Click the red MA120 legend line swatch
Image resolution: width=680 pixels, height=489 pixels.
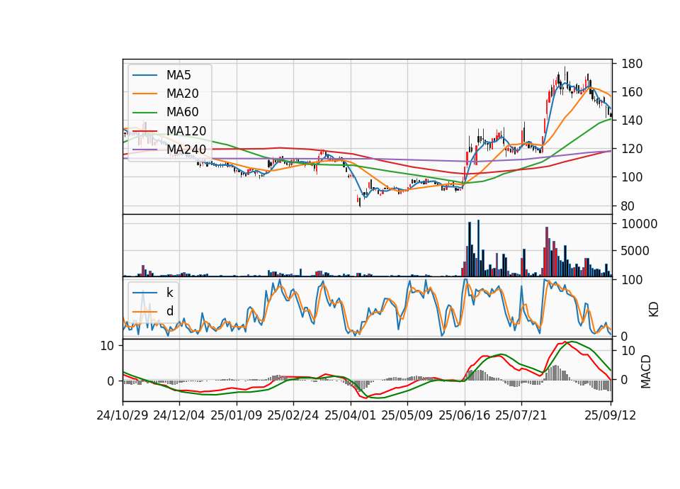click(144, 130)
